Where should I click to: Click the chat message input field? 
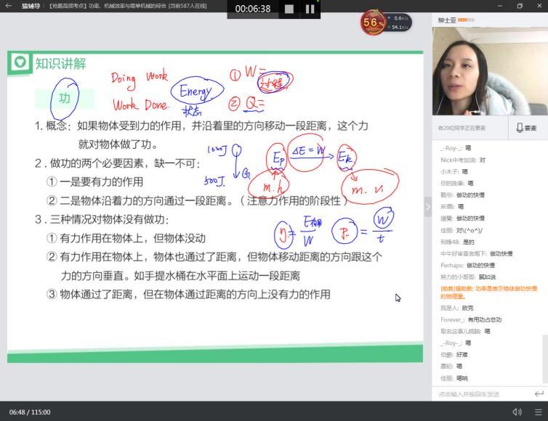point(483,394)
